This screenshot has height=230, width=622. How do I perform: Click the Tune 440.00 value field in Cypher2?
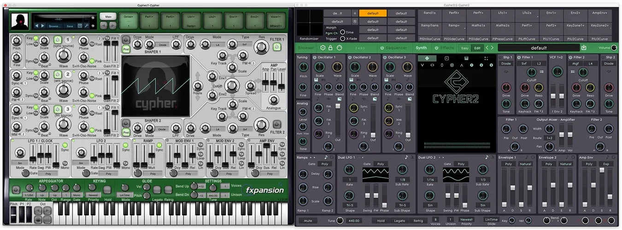pyautogui.click(x=354, y=221)
